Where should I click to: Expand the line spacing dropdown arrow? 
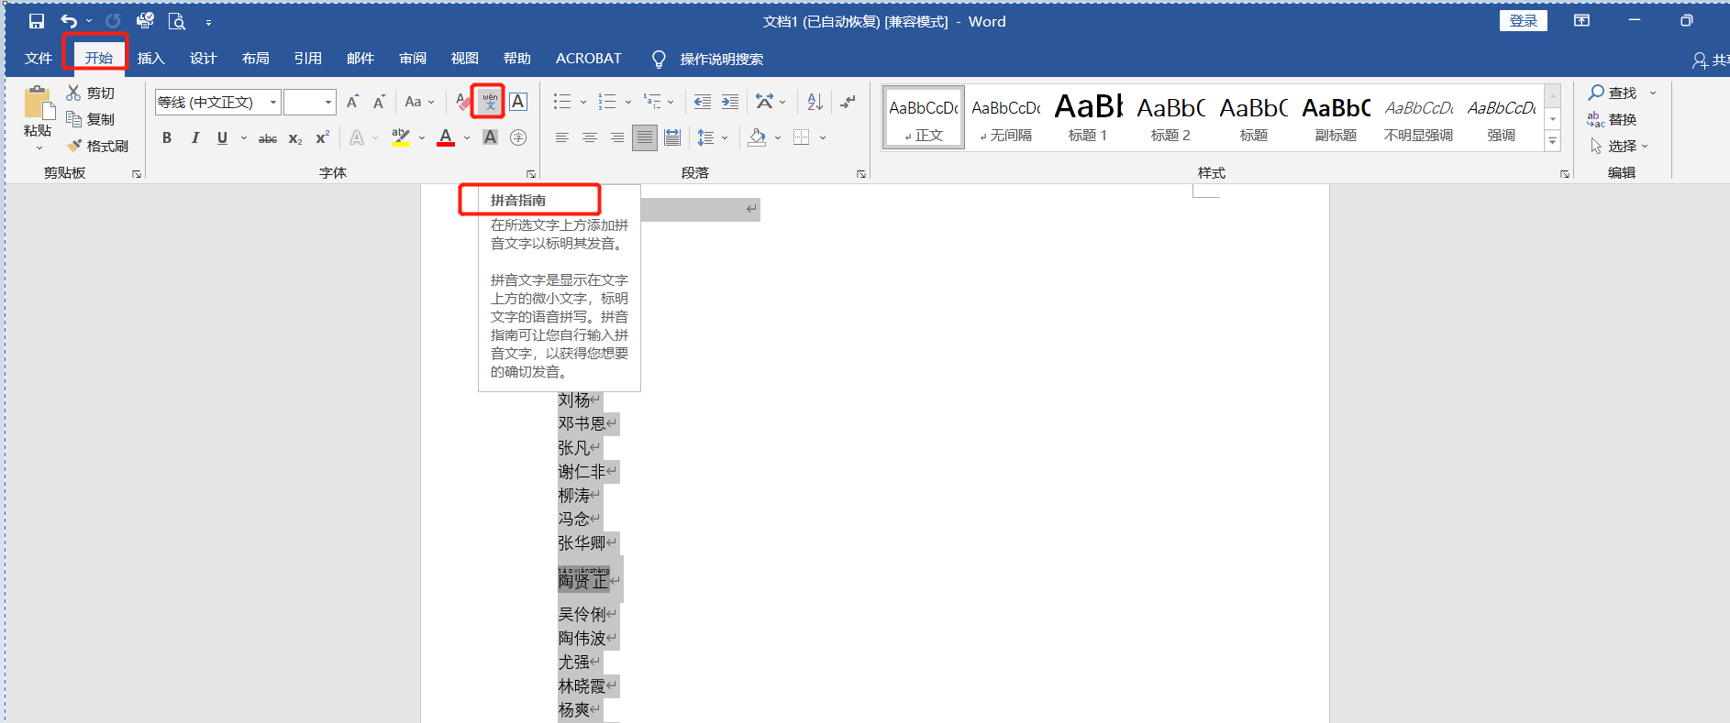pos(725,137)
